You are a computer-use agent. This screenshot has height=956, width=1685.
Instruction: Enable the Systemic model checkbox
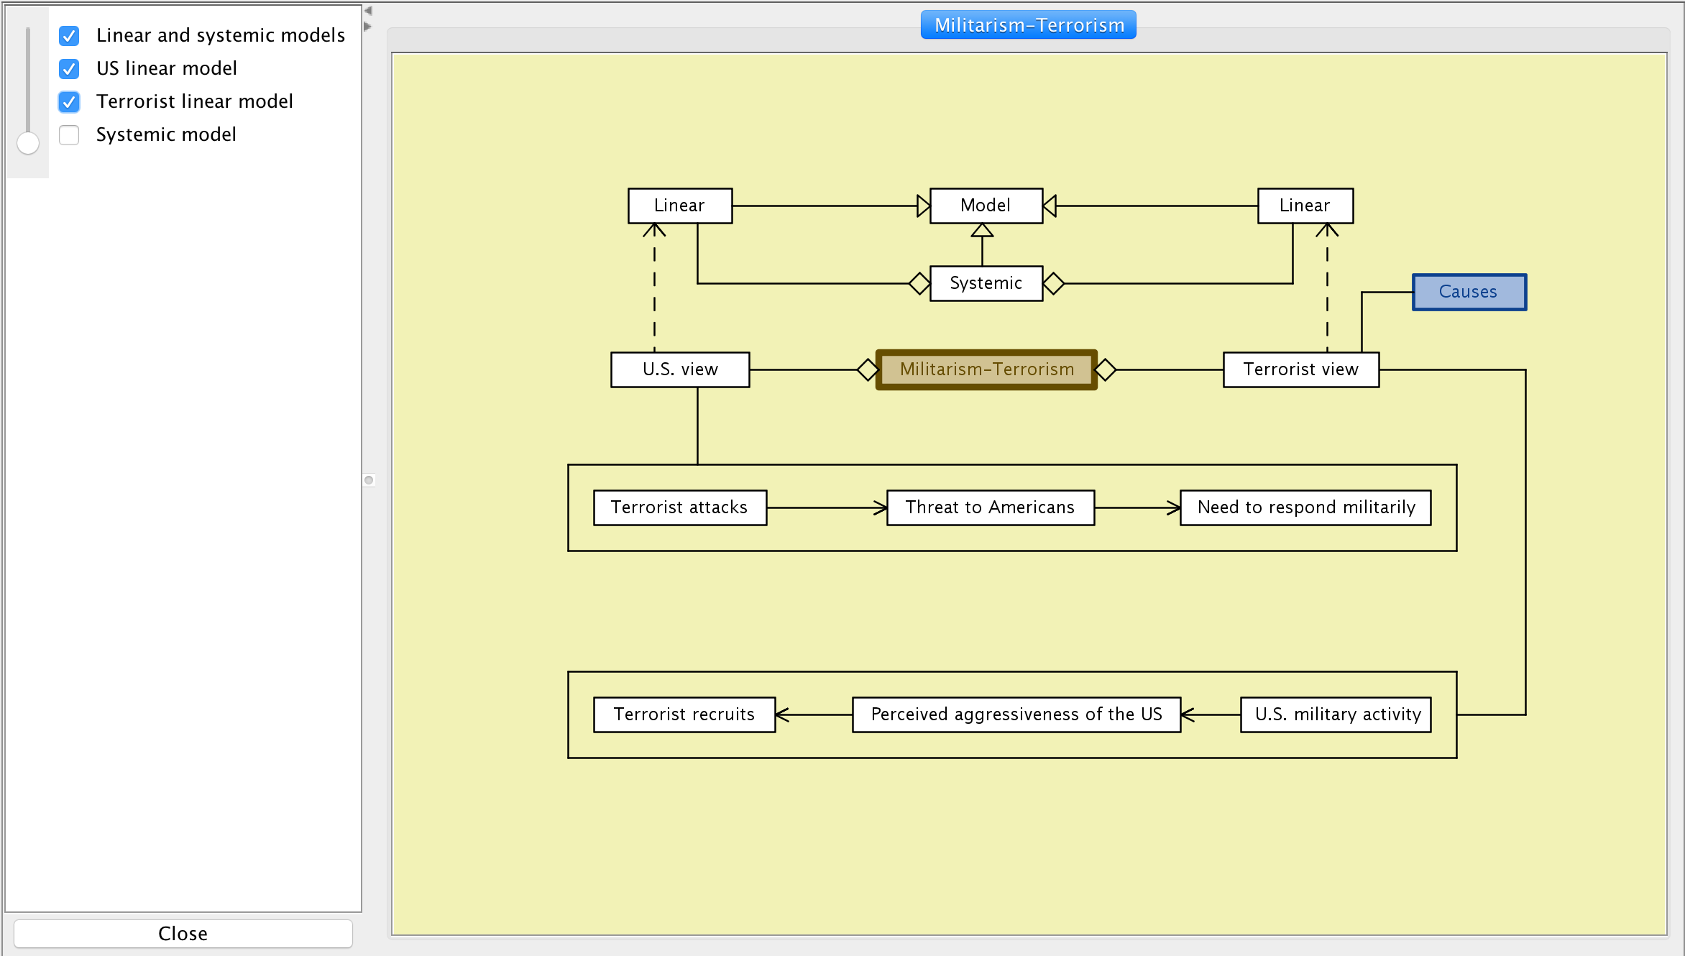click(69, 134)
